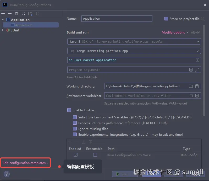The width and height of the screenshot is (209, 181).
Task: Expand the JUnit tree group
Action: 3,30
